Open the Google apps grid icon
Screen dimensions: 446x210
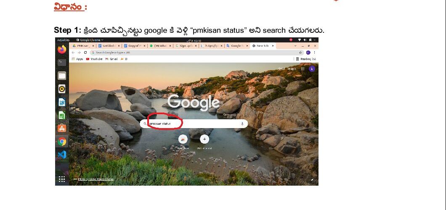[303, 69]
